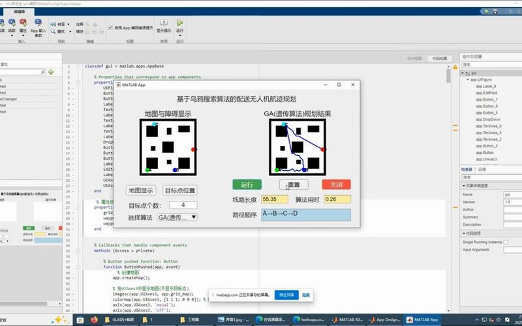522x326 pixels.
Task: Click the green 运行 button in app
Action: click(x=247, y=185)
